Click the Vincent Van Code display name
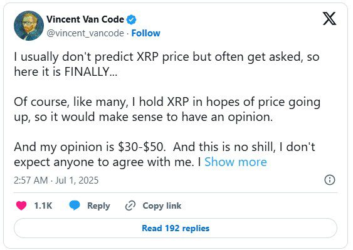The height and width of the screenshot is (250, 353). 85,19
